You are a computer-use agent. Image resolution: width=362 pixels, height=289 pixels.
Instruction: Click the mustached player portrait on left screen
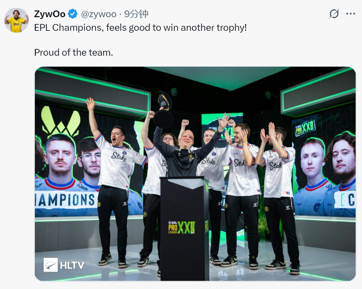pos(61,159)
